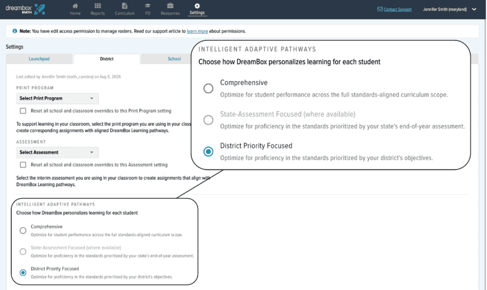Select Comprehensive radio in the settings panel
This screenshot has width=487, height=290.
pyautogui.click(x=23, y=230)
